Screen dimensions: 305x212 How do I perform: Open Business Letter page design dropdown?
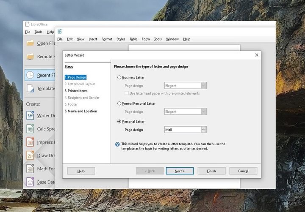tap(204, 86)
